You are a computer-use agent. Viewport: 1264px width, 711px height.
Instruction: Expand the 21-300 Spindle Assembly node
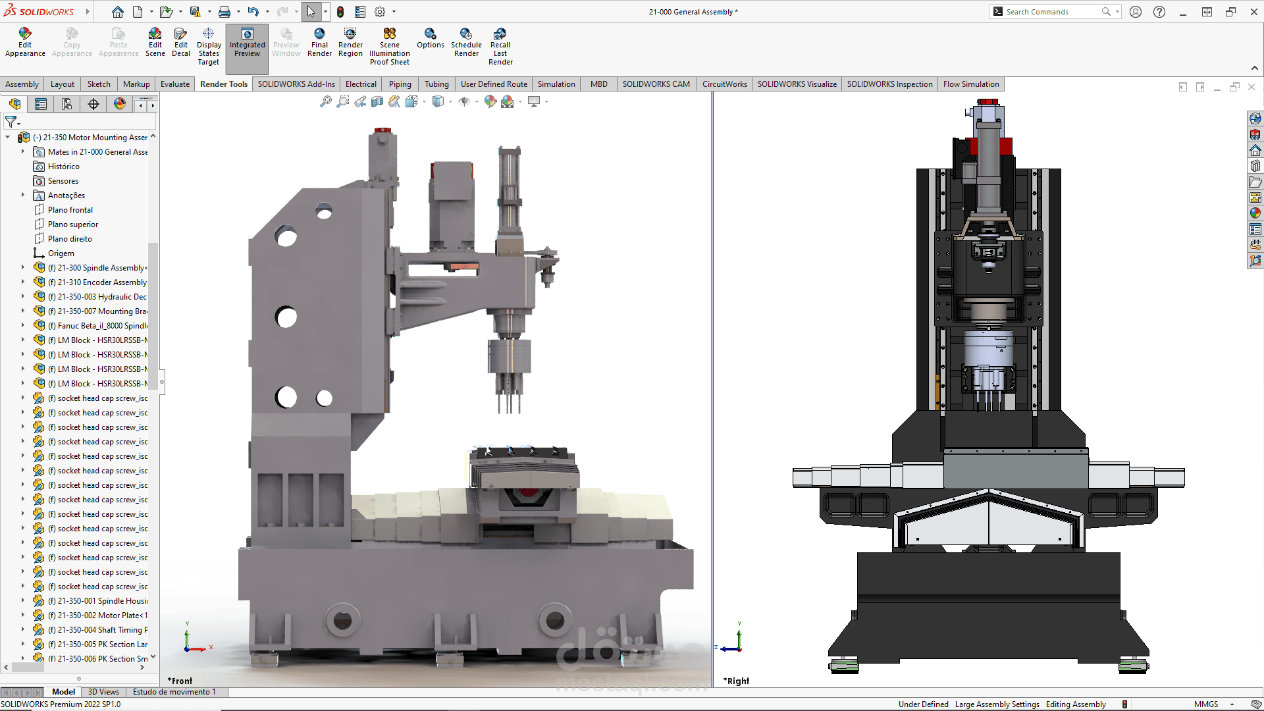(x=23, y=268)
